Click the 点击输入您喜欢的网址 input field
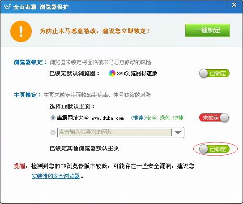 pos(115,132)
